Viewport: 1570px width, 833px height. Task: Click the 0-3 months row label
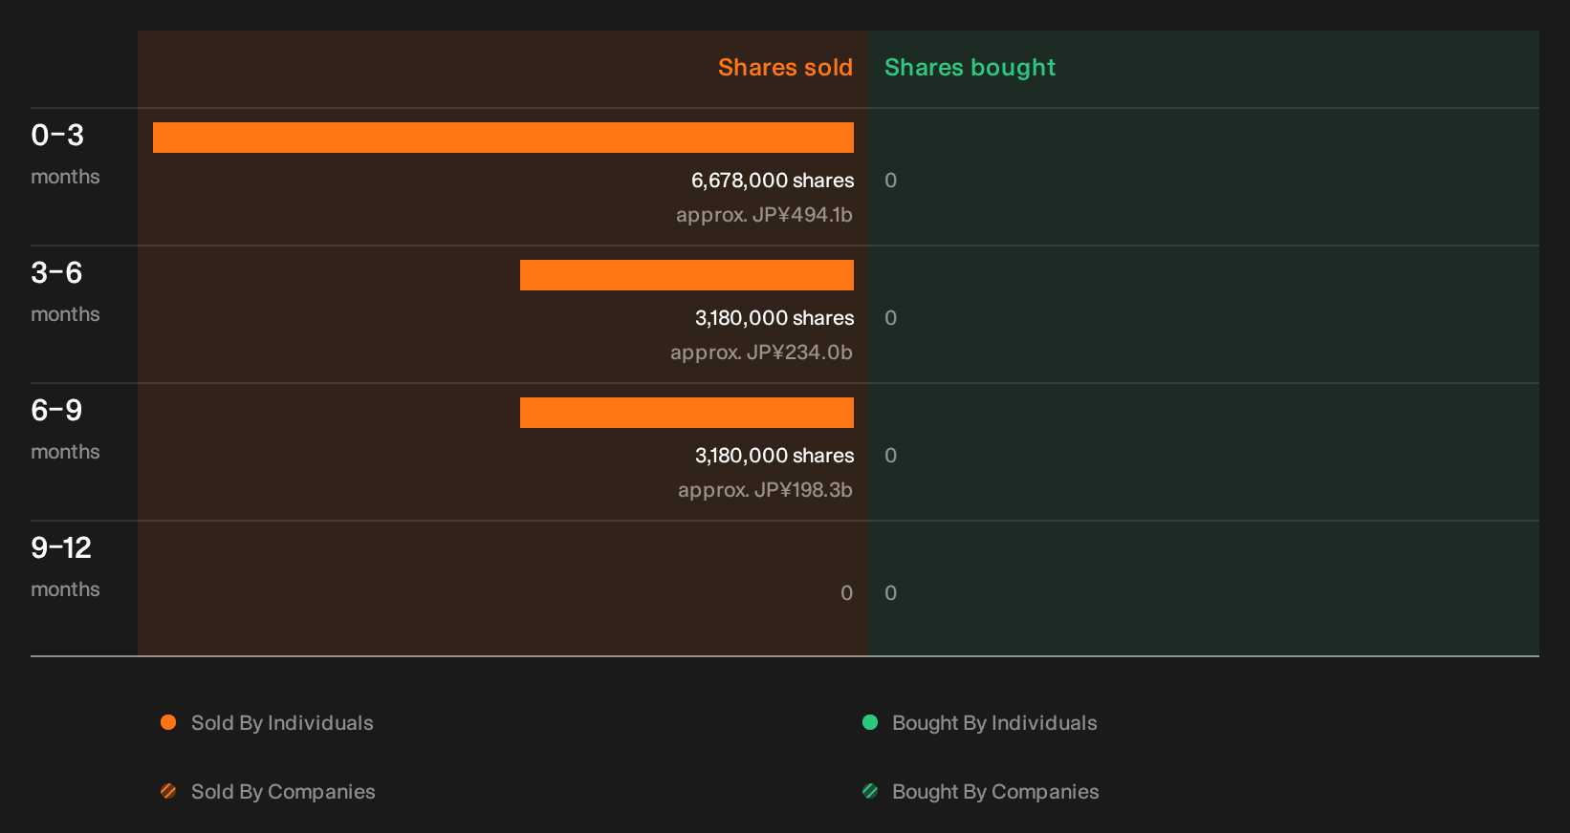tap(65, 154)
